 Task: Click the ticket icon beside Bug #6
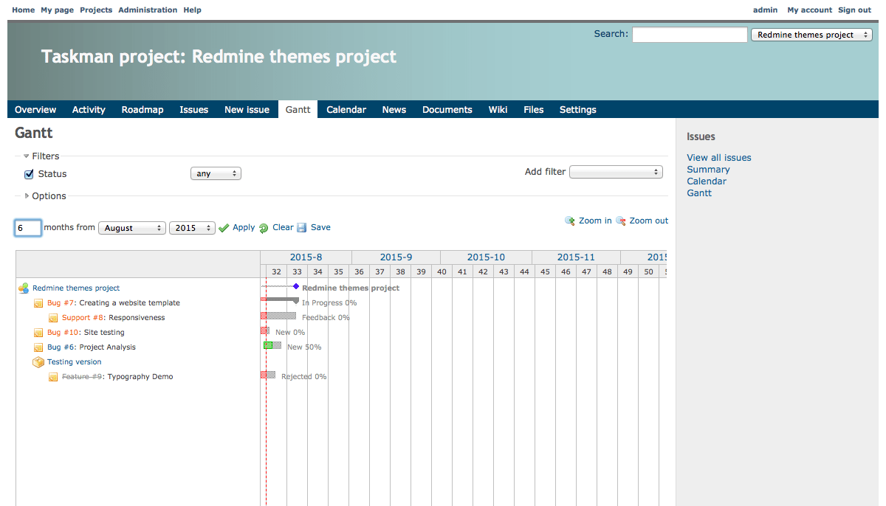pyautogui.click(x=38, y=347)
